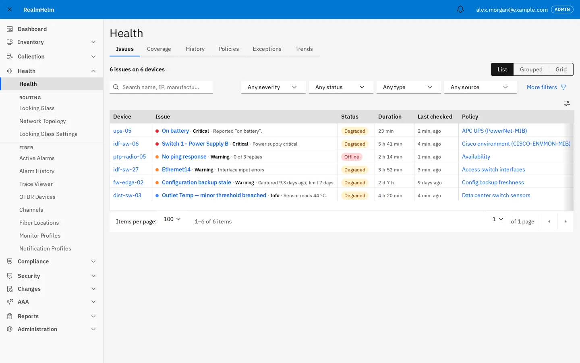Click the Compliance clipboard icon
This screenshot has width=580, height=363.
(x=10, y=261)
